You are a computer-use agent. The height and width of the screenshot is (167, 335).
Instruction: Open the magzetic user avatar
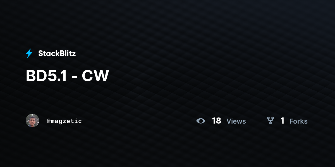[32, 121]
